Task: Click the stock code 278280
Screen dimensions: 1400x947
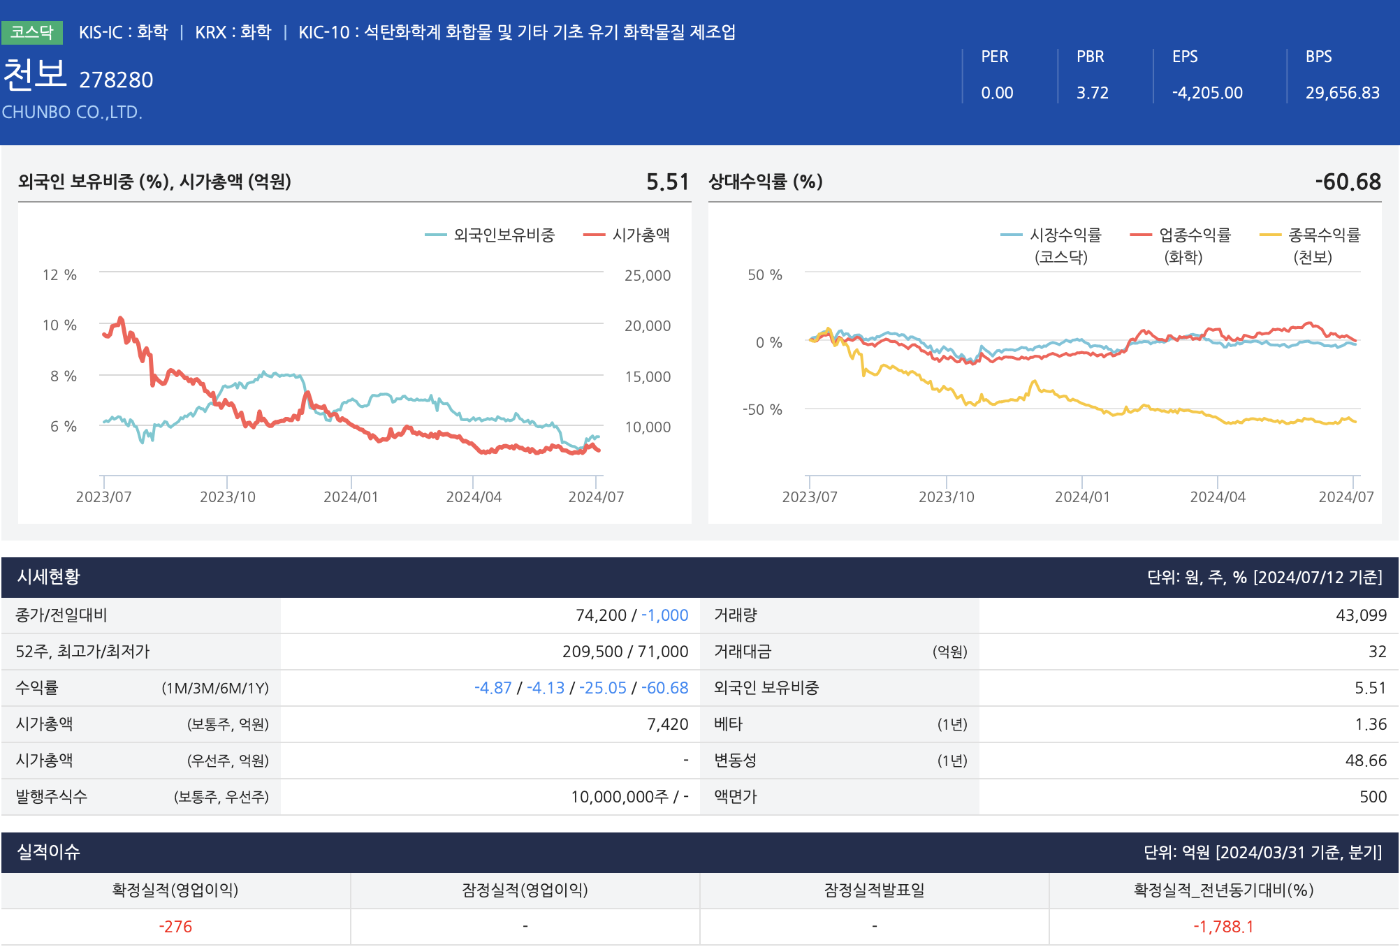Action: click(116, 80)
